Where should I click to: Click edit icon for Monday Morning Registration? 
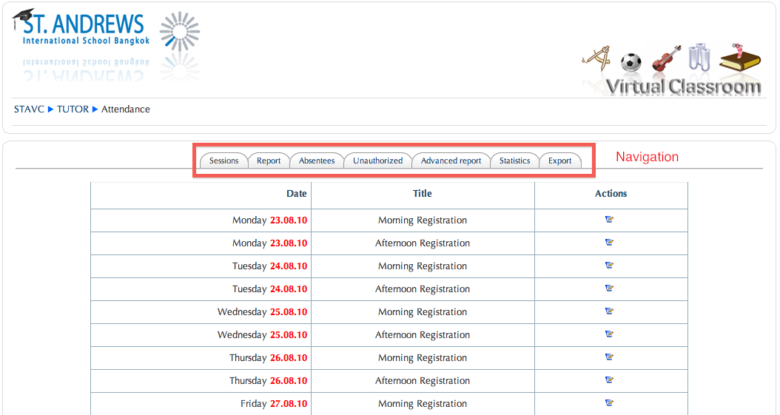[x=609, y=220]
